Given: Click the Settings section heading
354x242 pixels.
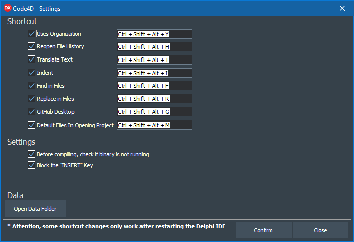Looking at the screenshot, I should (21, 142).
